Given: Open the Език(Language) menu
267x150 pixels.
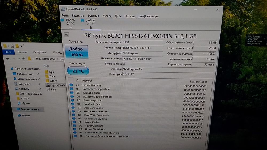Looking at the screenshot, I should (x=148, y=16).
